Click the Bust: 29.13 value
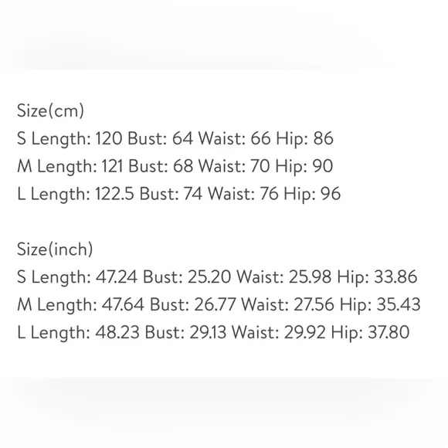 click(x=185, y=333)
